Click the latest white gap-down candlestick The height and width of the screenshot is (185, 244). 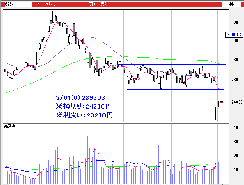216,113
